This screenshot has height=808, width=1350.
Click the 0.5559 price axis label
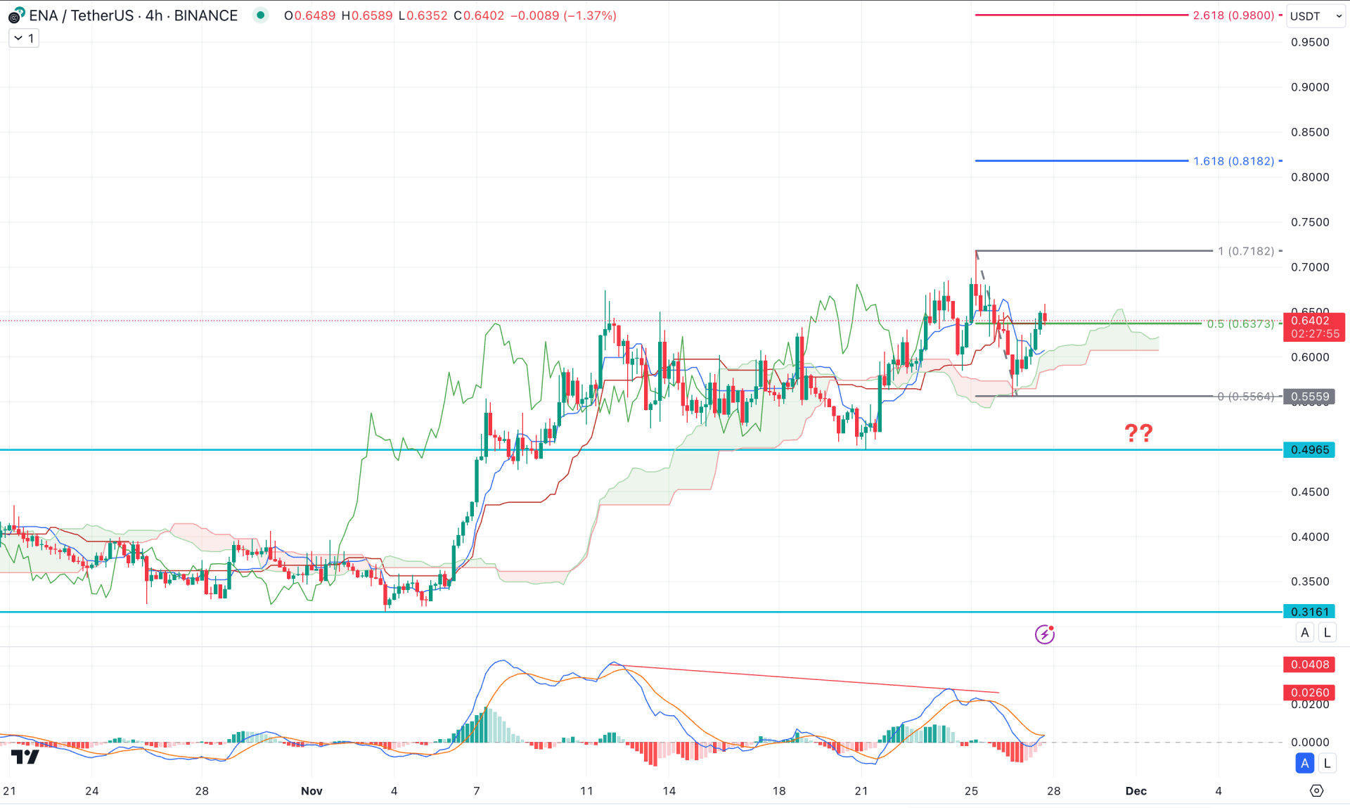pos(1309,397)
